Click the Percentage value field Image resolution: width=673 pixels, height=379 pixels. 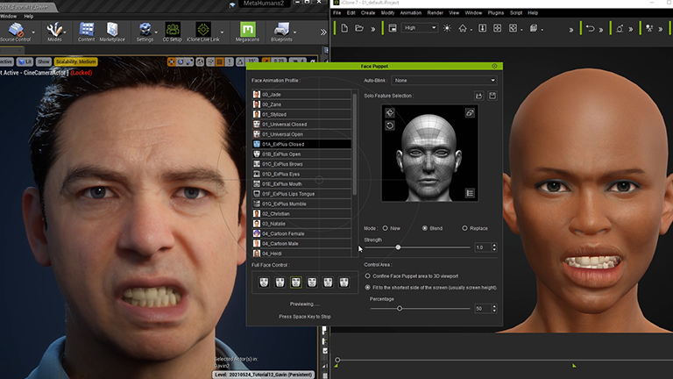481,309
